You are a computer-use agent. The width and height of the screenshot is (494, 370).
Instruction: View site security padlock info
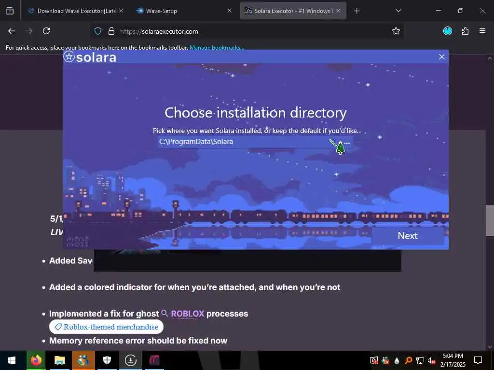pyautogui.click(x=111, y=31)
